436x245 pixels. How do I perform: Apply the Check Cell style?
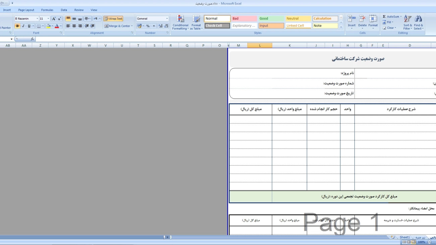(217, 26)
